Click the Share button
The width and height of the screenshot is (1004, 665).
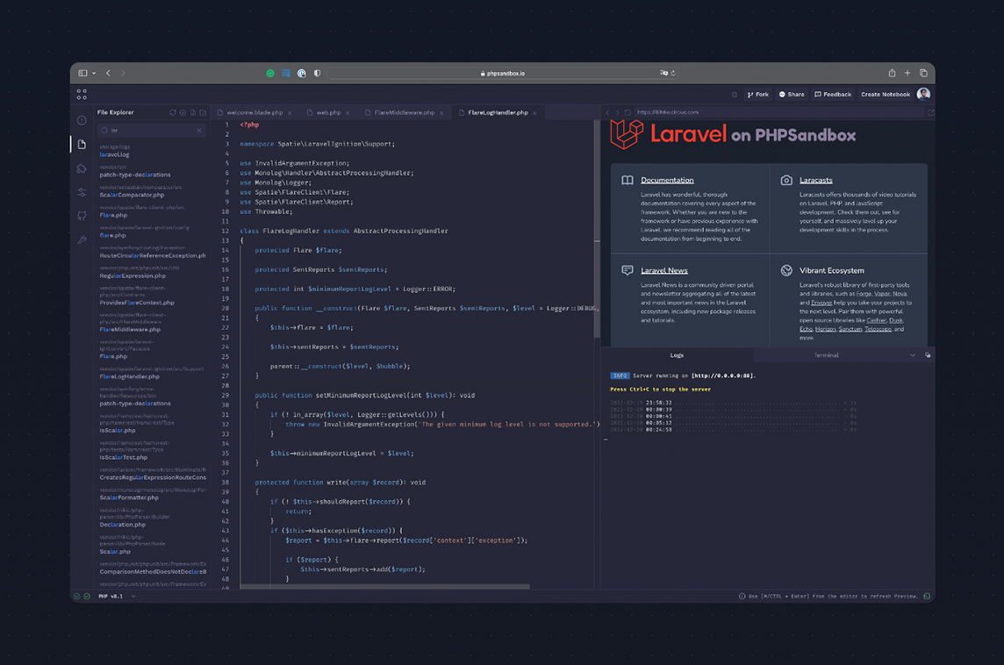coord(792,95)
